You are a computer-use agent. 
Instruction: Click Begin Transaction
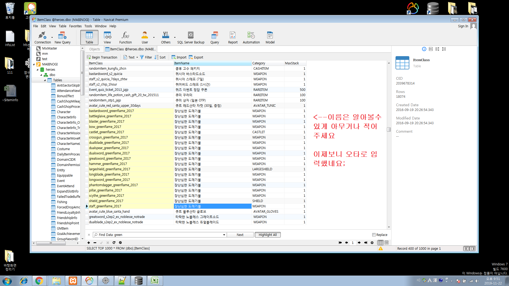pos(102,57)
